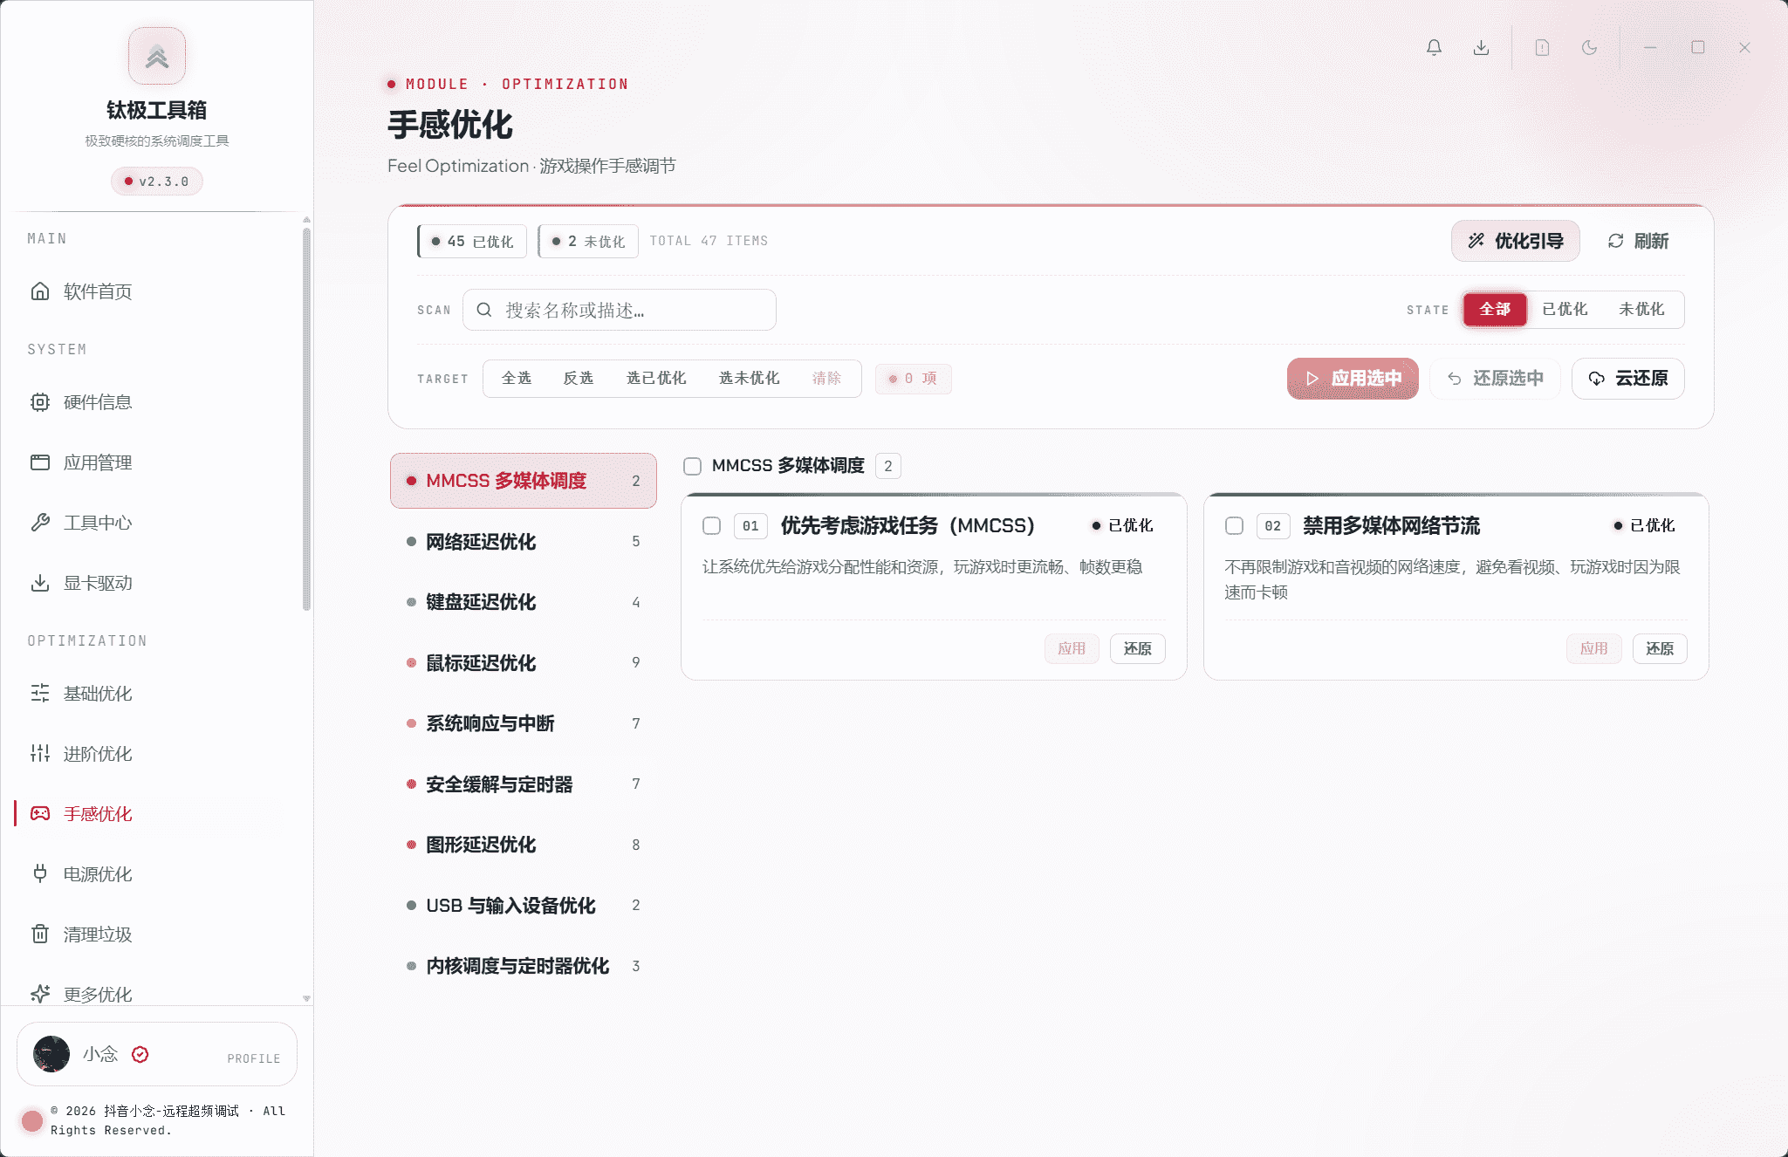Viewport: 1788px width, 1157px height.
Task: Open 清理垃圾 junk cleanup
Action: 157,934
